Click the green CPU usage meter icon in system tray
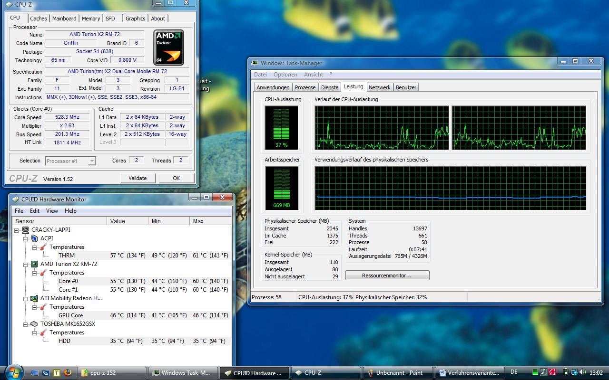 [535, 372]
